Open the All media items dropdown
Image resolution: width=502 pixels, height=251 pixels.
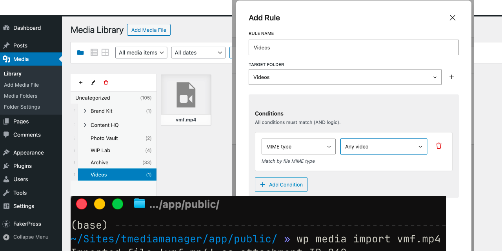tap(141, 53)
